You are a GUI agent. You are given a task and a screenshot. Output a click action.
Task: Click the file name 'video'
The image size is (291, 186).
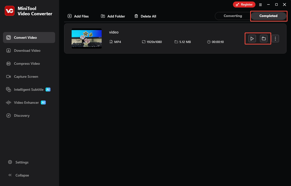click(x=114, y=32)
